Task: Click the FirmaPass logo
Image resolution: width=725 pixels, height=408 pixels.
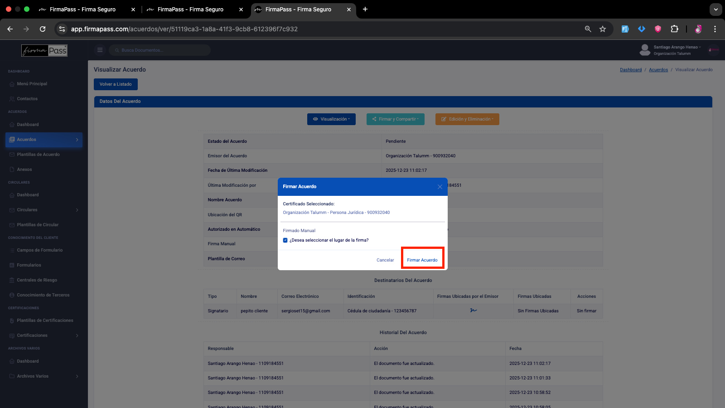Action: 44,50
